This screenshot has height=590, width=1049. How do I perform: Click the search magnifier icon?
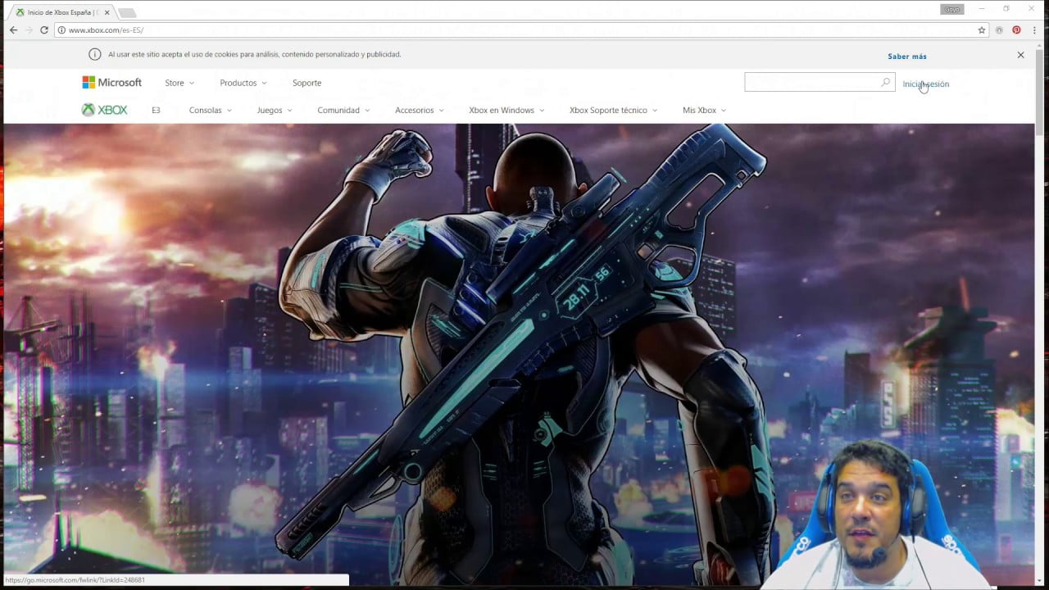[885, 83]
